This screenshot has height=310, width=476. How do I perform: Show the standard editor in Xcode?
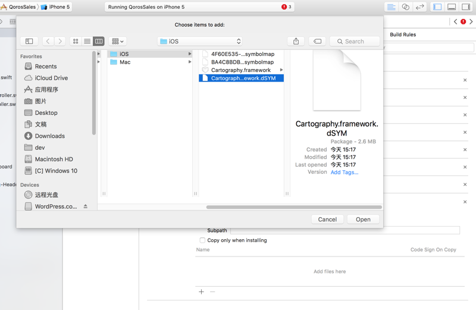coord(392,7)
